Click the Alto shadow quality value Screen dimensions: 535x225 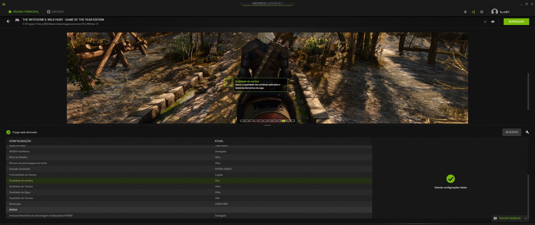(x=217, y=180)
